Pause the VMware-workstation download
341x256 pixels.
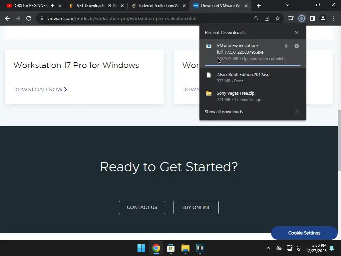(x=286, y=46)
